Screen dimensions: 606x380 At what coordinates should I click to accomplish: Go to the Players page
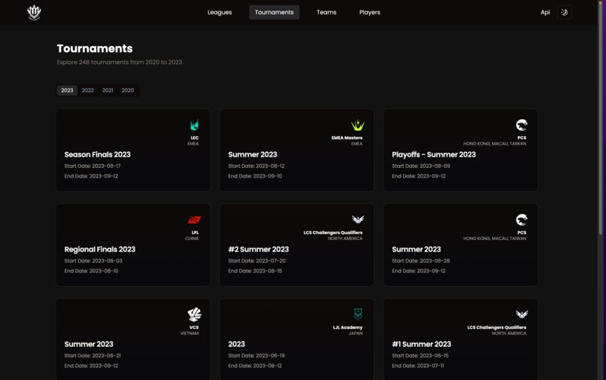[369, 12]
